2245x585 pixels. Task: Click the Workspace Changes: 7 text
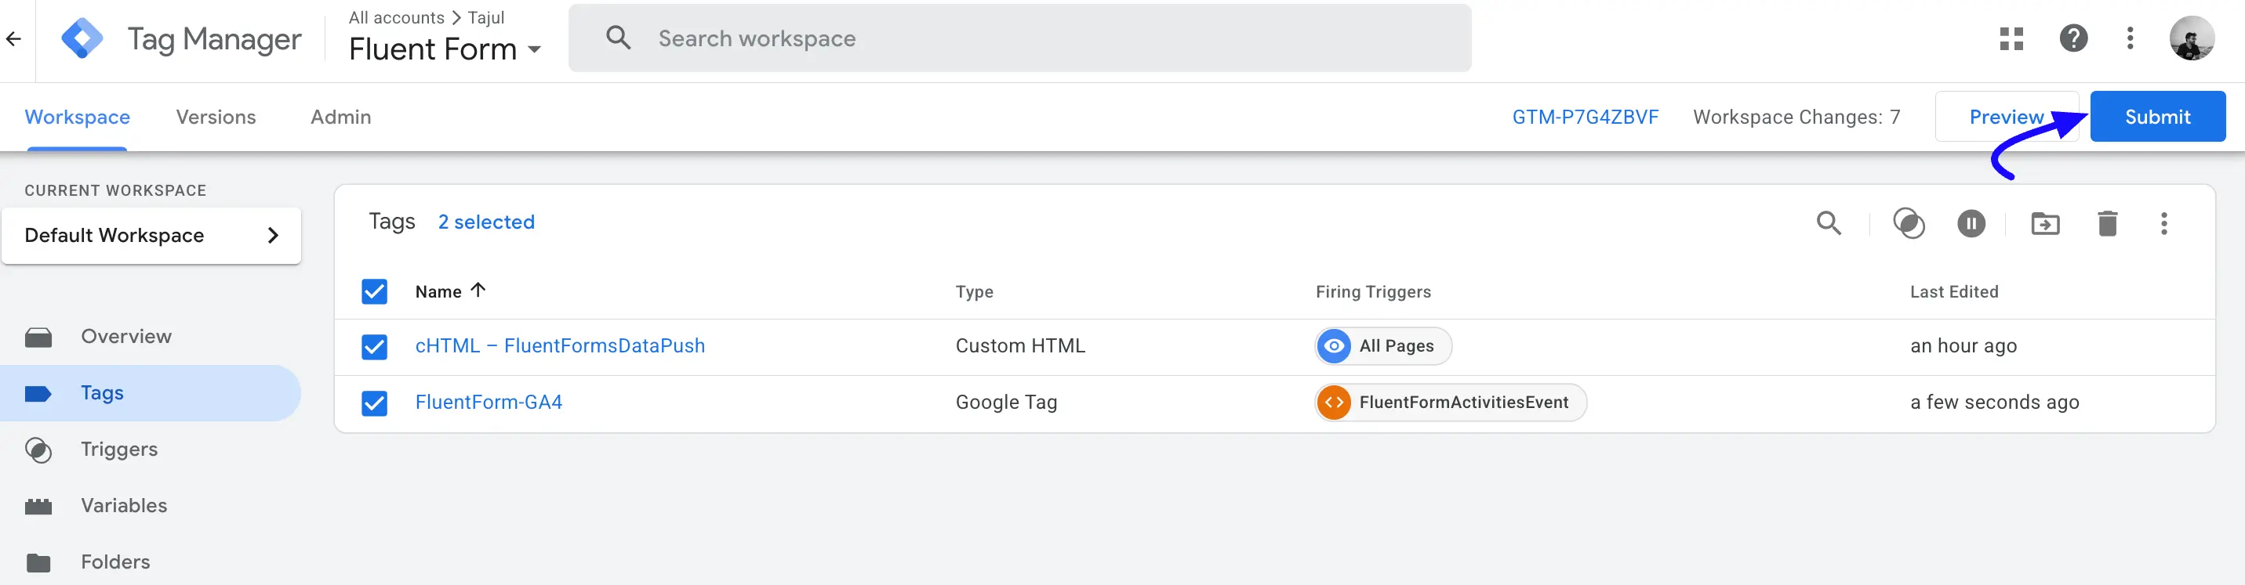1796,117
